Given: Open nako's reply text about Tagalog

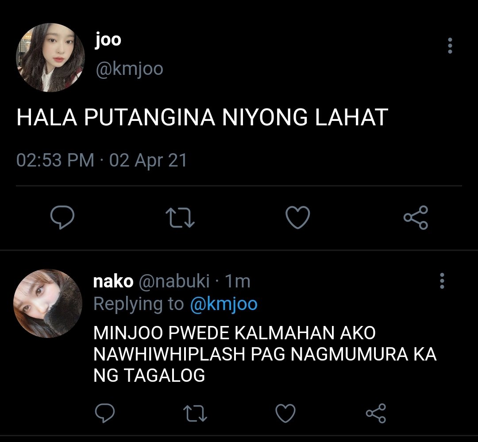Looking at the screenshot, I should [265, 354].
